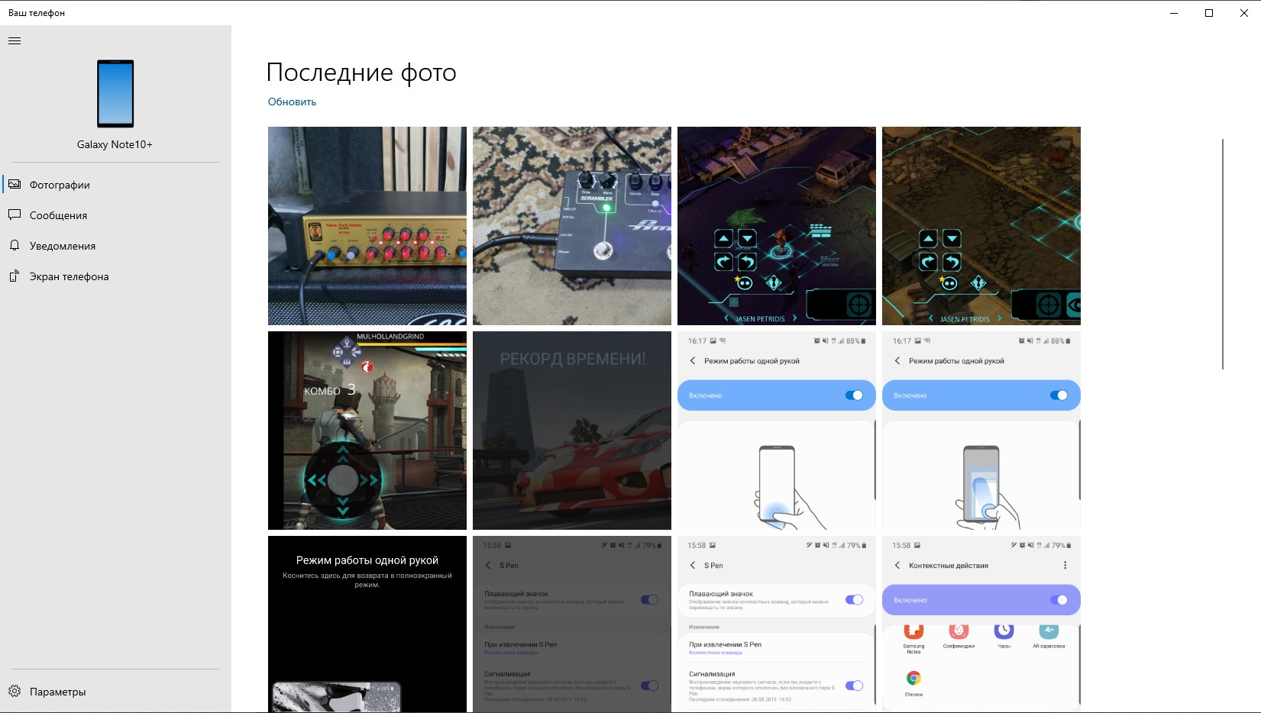This screenshot has height=713, width=1261.
Task: Open the Сообщения section
Action: click(x=115, y=215)
